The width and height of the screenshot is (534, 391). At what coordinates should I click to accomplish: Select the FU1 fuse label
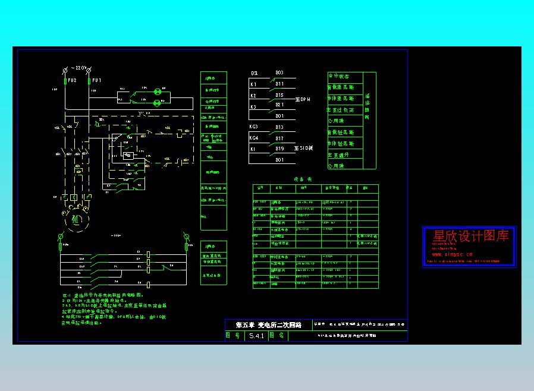pyautogui.click(x=97, y=80)
